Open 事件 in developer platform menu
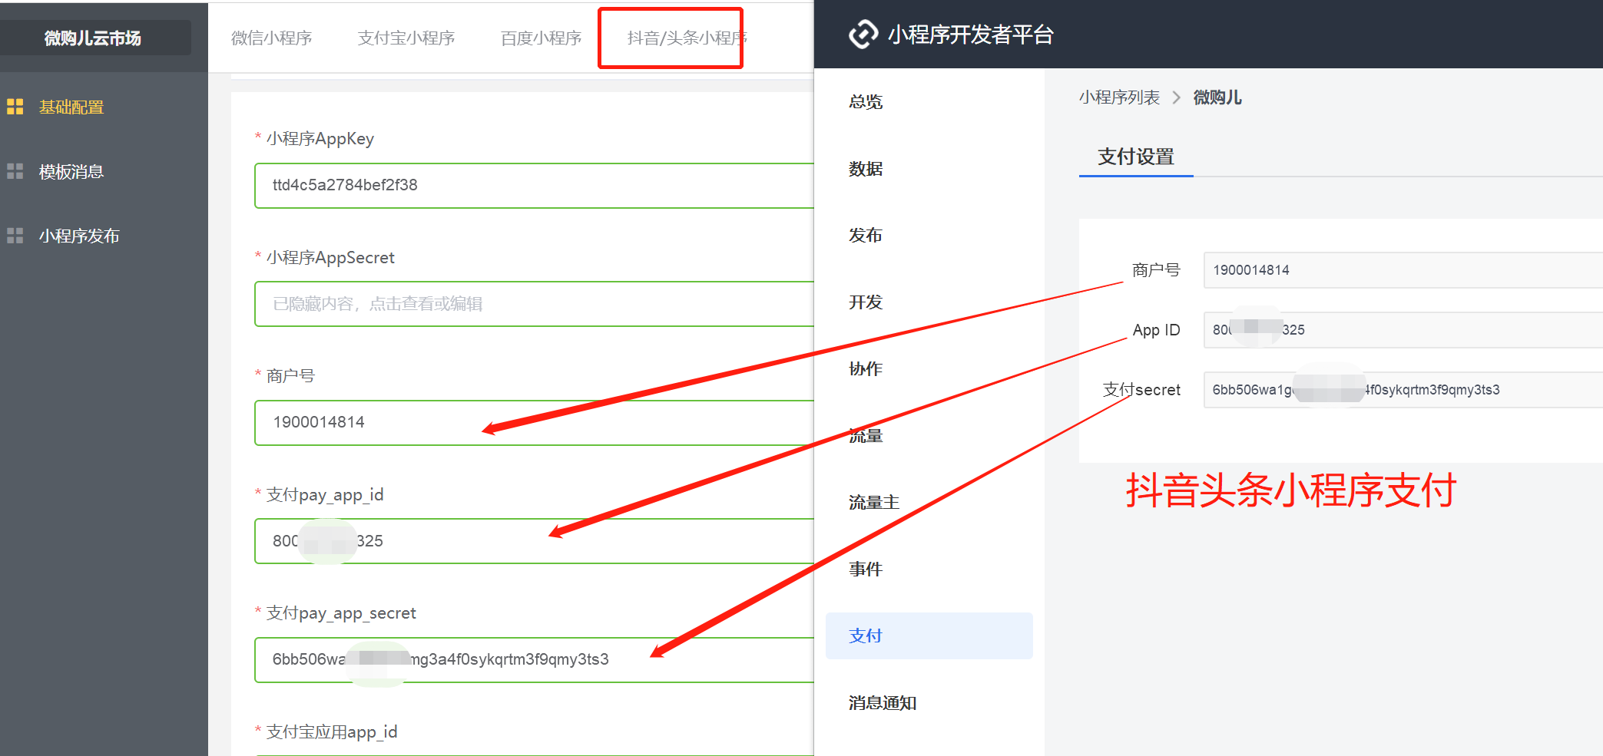1603x756 pixels. pos(866,569)
